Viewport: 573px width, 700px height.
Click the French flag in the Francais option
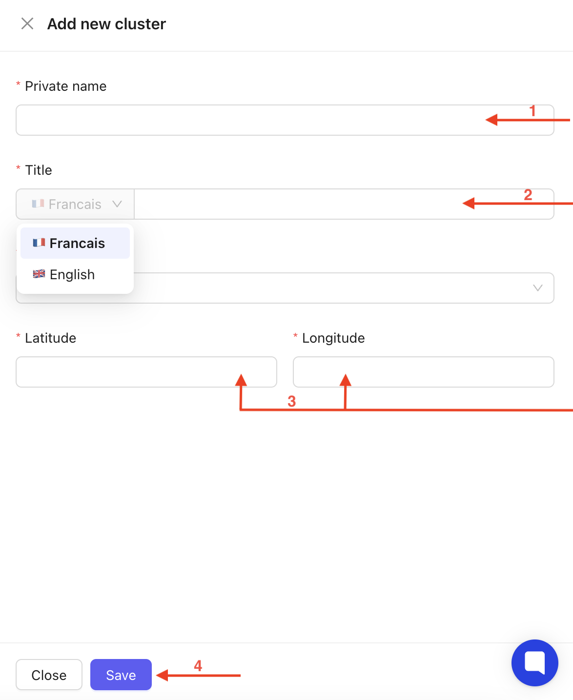(x=39, y=243)
